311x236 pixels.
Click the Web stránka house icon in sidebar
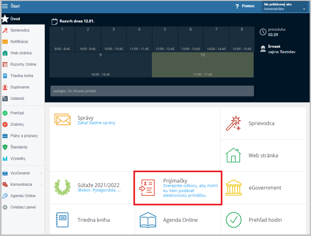click(5, 53)
